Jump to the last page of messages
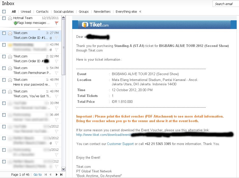The width and height of the screenshot is (239, 178). (61, 174)
